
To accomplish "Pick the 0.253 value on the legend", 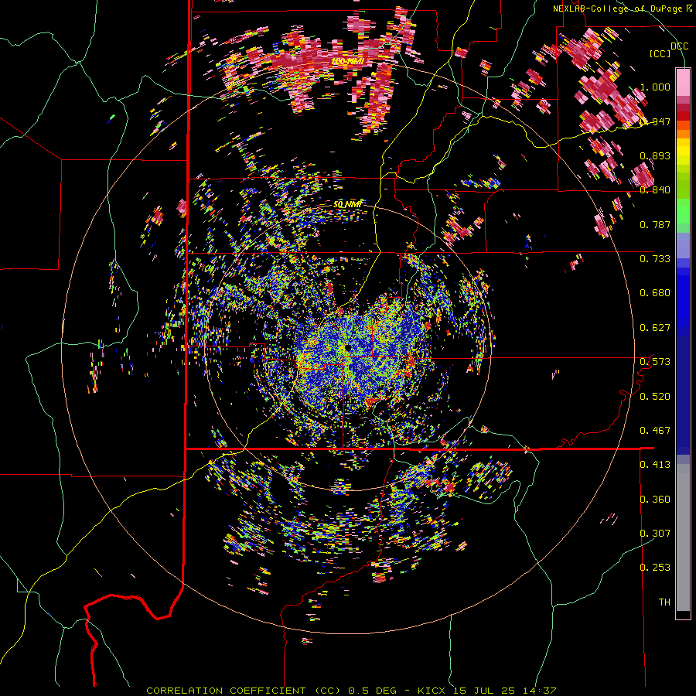I will [655, 568].
